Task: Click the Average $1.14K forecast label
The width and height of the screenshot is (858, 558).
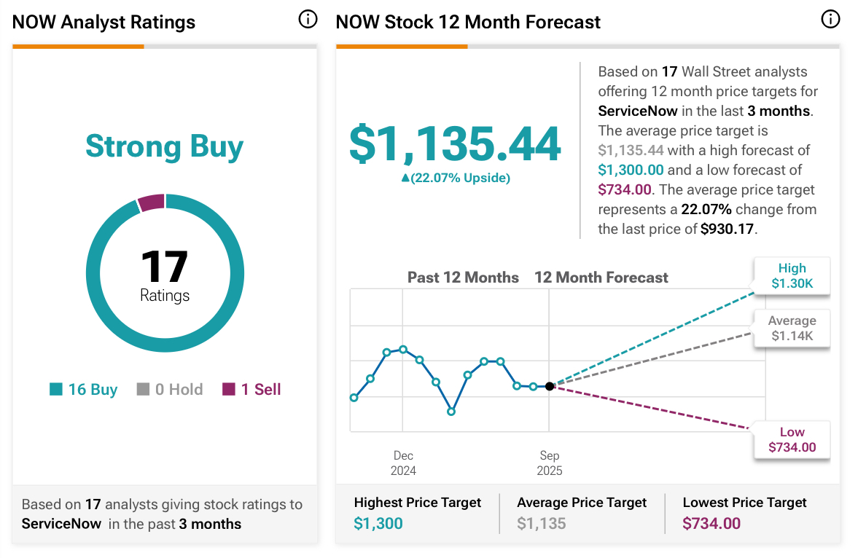Action: click(792, 329)
